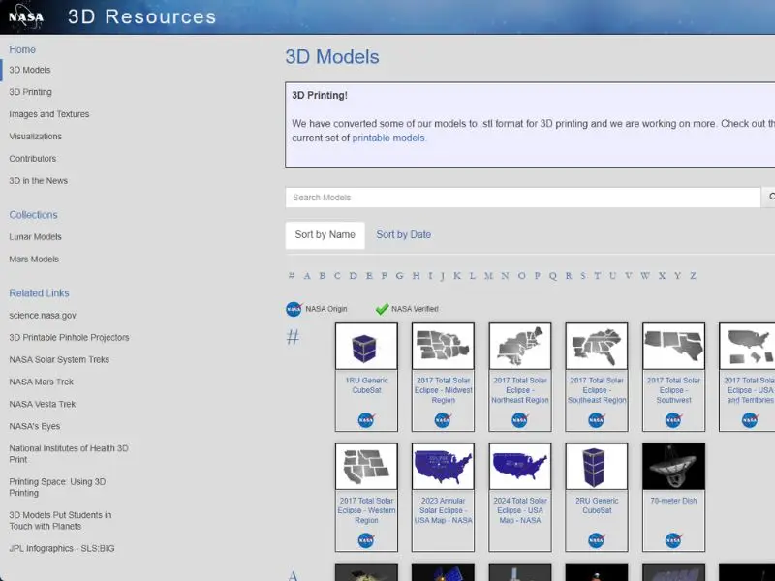Open Visualizations sidebar item
The image size is (775, 581).
(35, 137)
